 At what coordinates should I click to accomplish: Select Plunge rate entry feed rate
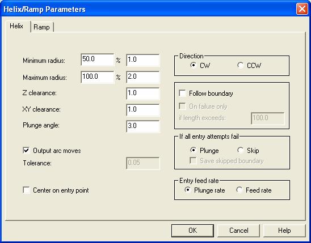pyautogui.click(x=187, y=190)
